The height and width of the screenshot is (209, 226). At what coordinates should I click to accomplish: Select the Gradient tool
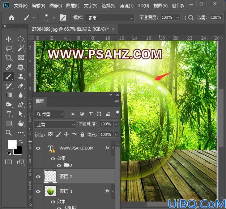9,95
